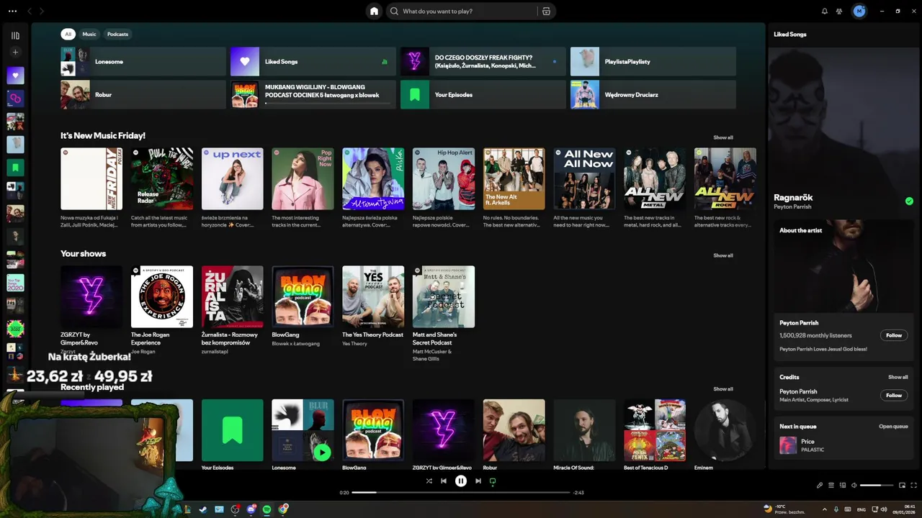
Task: Play Lonesome from Recently played
Action: 322,452
